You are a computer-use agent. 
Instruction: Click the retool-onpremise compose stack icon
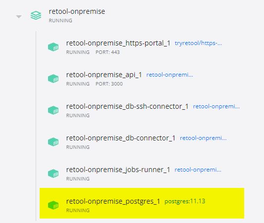click(x=36, y=15)
